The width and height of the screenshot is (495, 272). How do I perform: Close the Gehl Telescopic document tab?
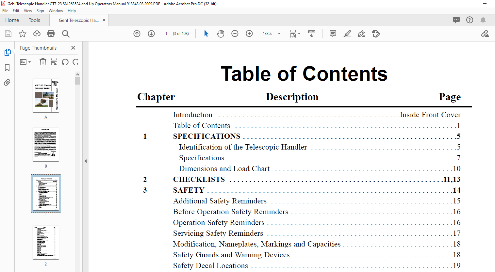104,20
